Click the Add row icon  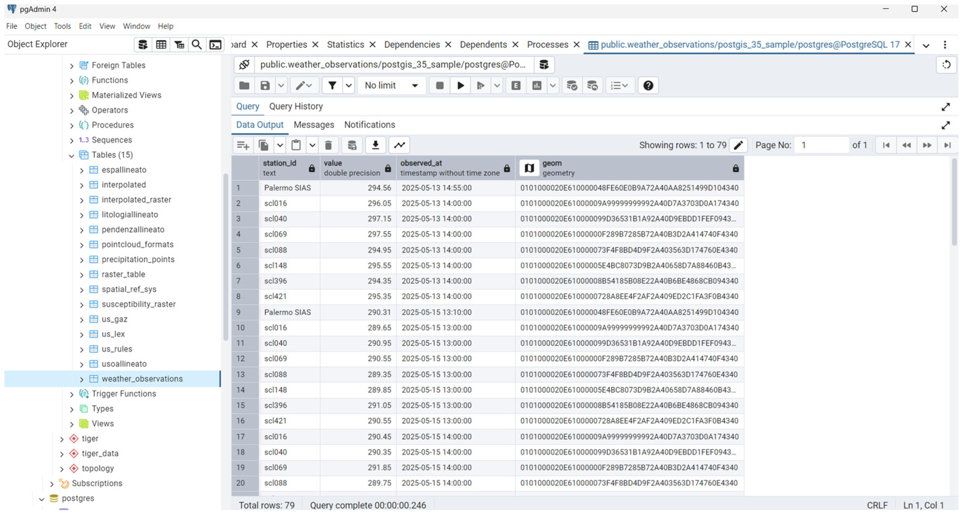pyautogui.click(x=243, y=145)
